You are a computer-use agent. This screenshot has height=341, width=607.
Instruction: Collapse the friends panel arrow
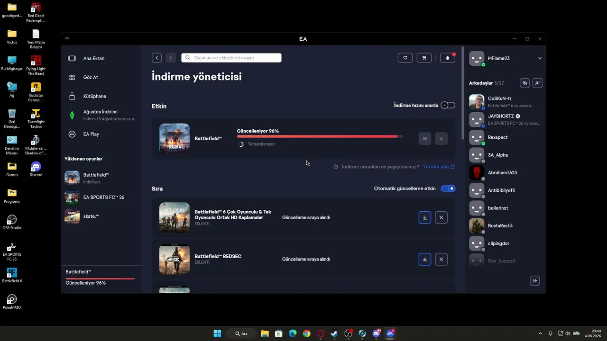click(x=535, y=281)
